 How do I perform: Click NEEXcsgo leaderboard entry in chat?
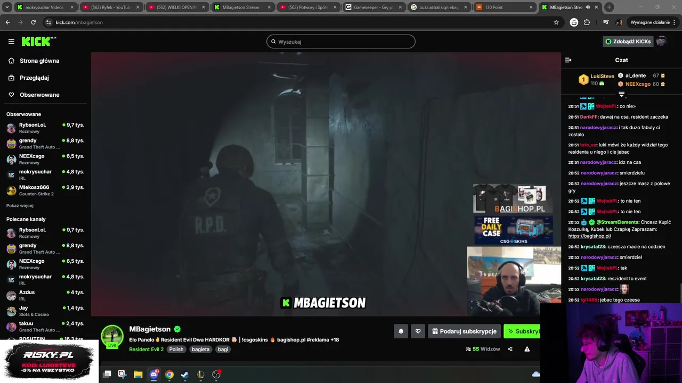pos(641,84)
